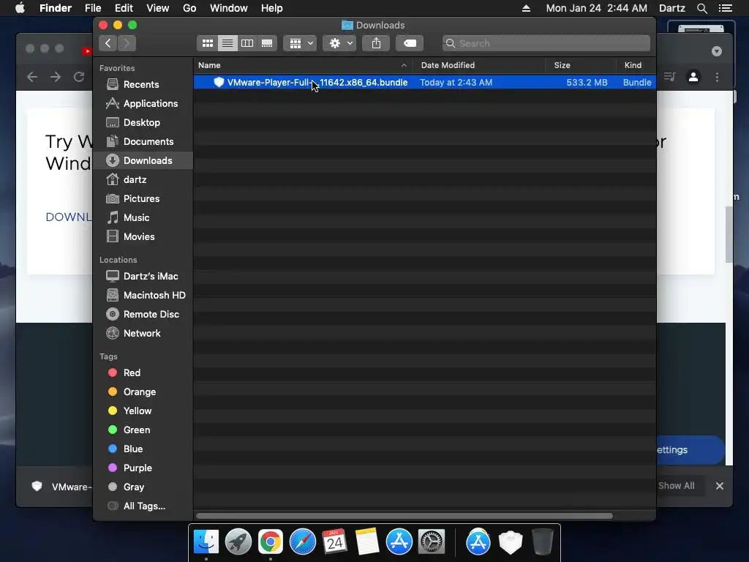The image size is (749, 562).
Task: Open Notification Center in menu bar
Action: click(725, 8)
